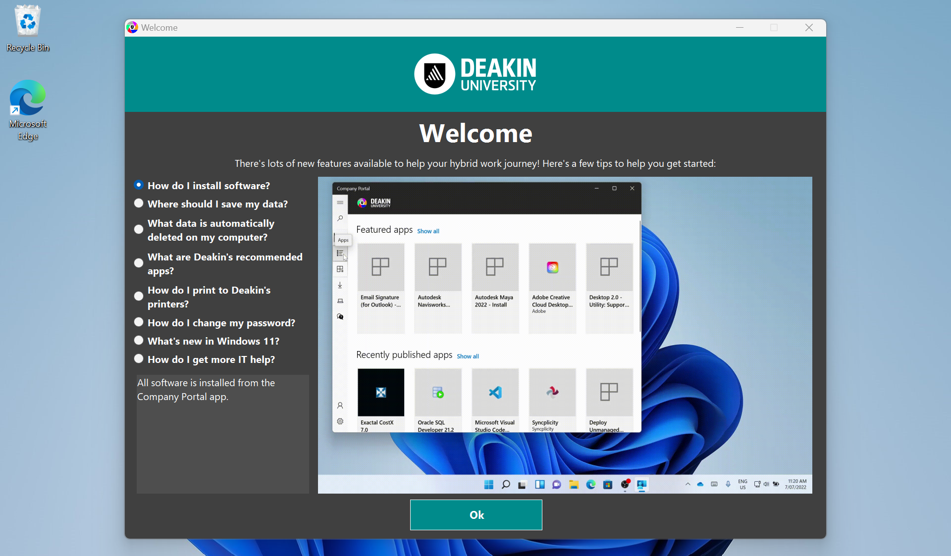
Task: Choose 'What data is automatically deleted' option
Action: (205, 230)
